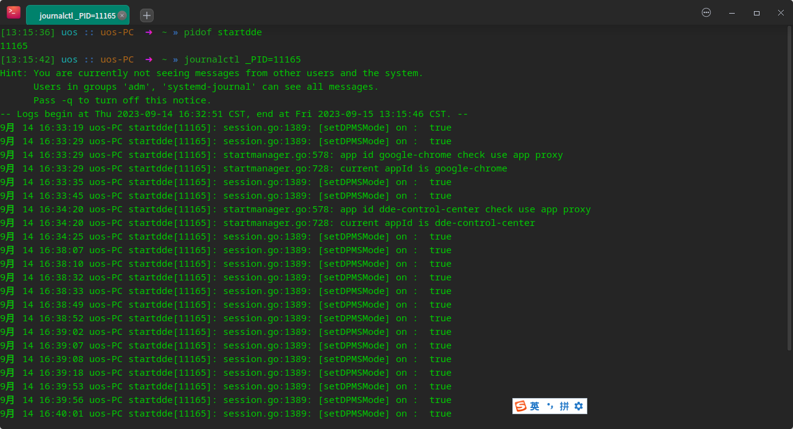Click the vertical scrollbar on the right edge
The height and width of the screenshot is (429, 793).
click(x=789, y=186)
